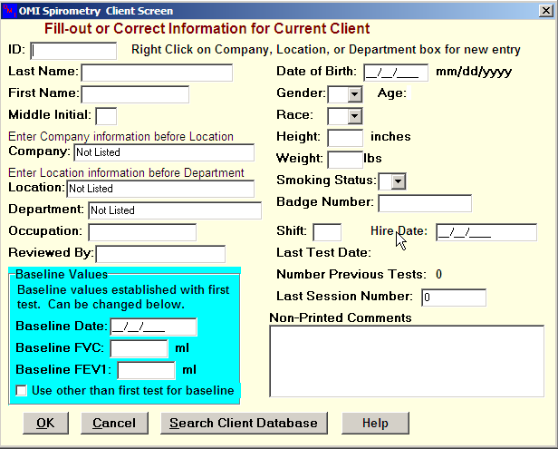Image resolution: width=558 pixels, height=449 pixels.
Task: Click the Middle Initial box
Action: 106,116
